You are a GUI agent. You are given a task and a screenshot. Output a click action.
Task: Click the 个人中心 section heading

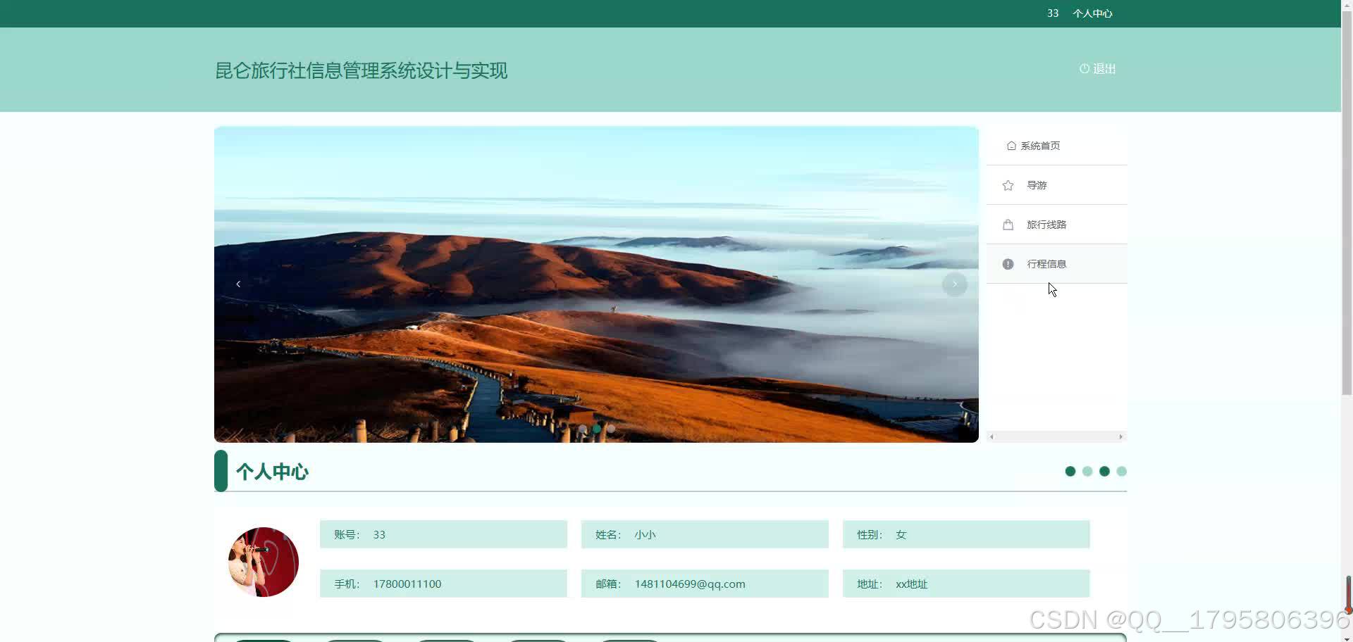click(272, 472)
